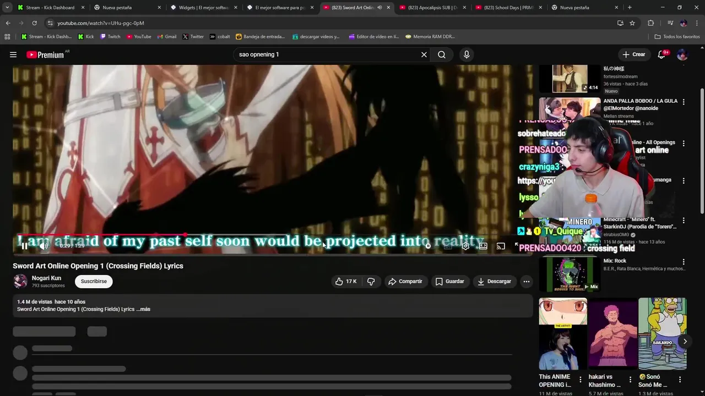705x396 pixels.
Task: Start voice search with the microphone icon
Action: 467,54
